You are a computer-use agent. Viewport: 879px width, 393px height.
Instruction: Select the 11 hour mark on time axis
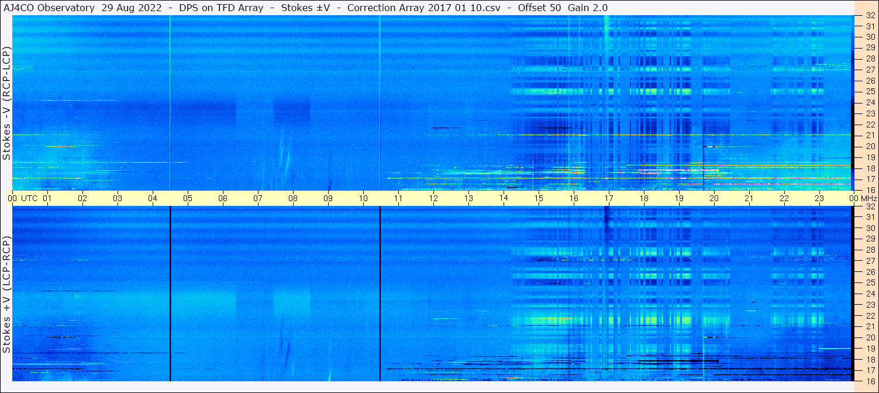(398, 198)
